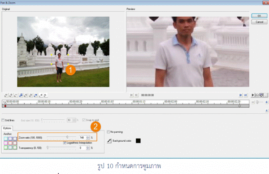Click the Add key frame plus icon
Image resolution: width=269 pixels, height=174 pixels.
[11, 95]
